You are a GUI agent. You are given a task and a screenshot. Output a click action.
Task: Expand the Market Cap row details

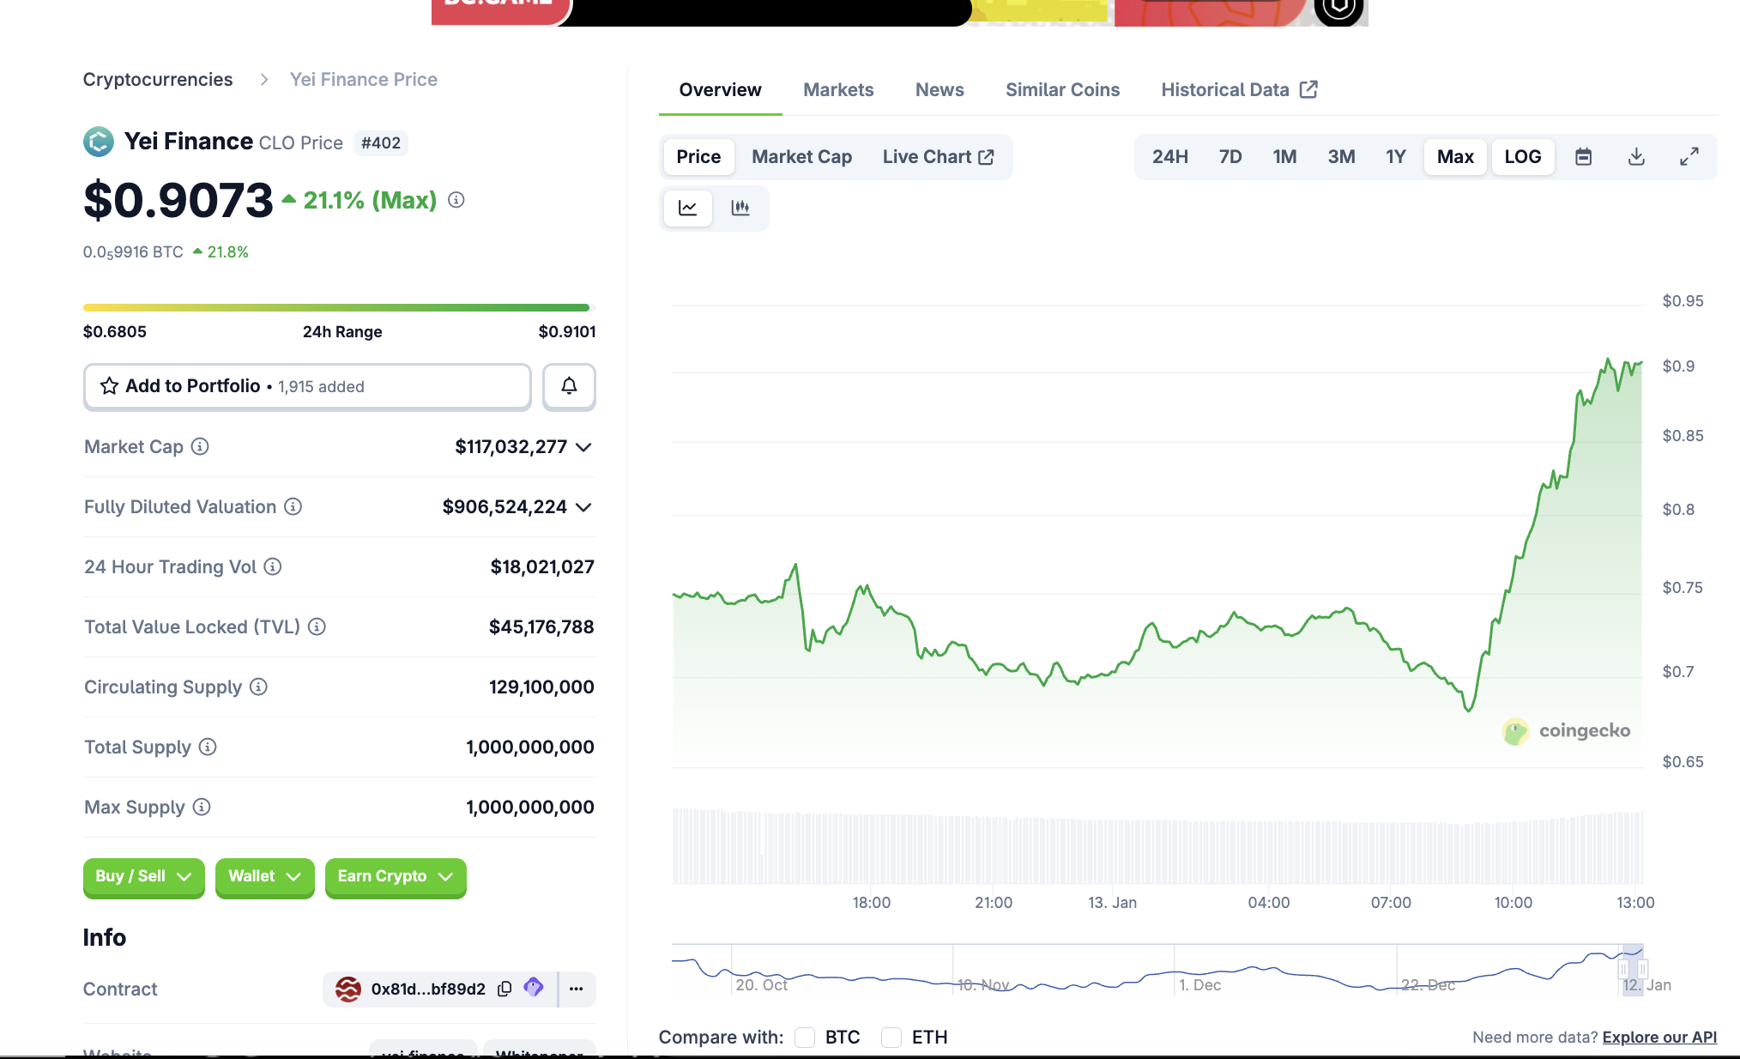pyautogui.click(x=584, y=447)
